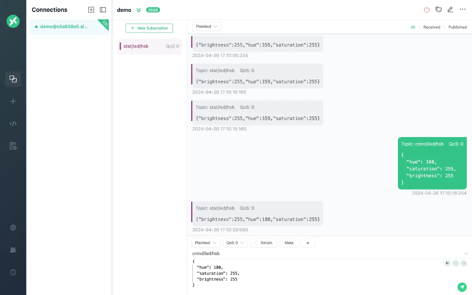
Task: Open Settings gear in sidebar
Action: pos(13,228)
